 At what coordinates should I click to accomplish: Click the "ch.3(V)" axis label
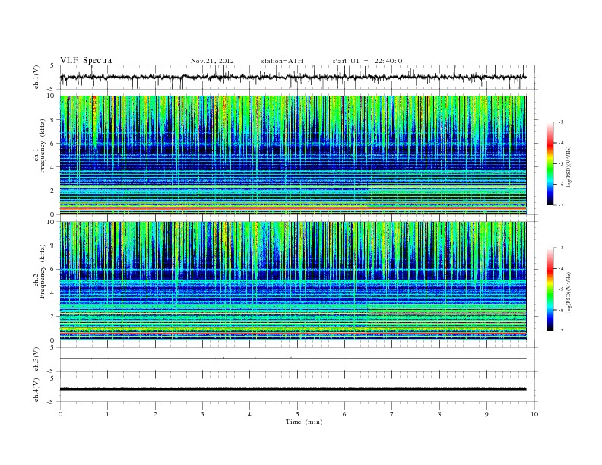[x=36, y=359]
